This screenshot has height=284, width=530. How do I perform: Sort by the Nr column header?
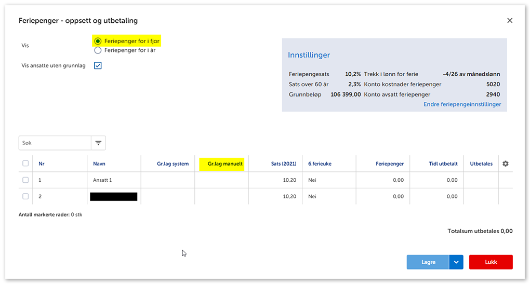(x=42, y=164)
